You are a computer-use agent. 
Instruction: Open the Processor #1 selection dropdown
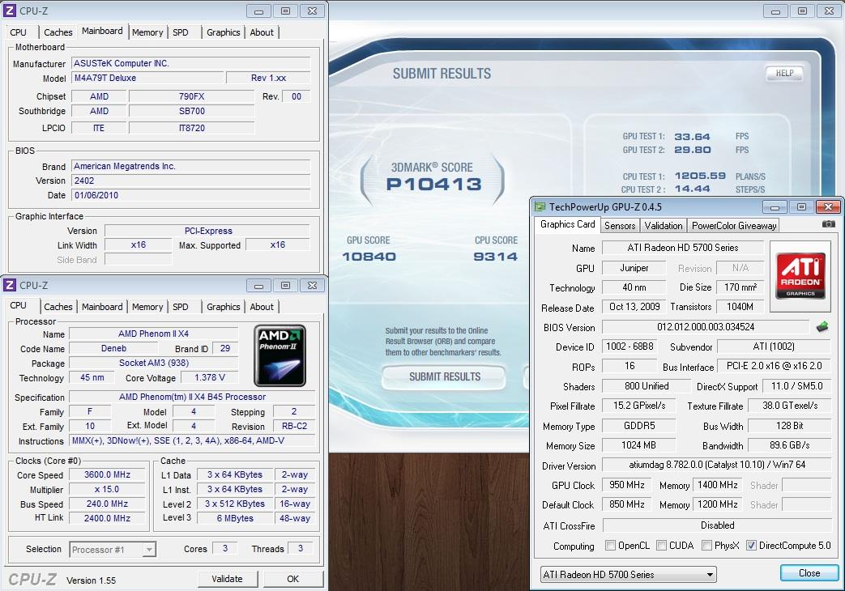[x=149, y=550]
